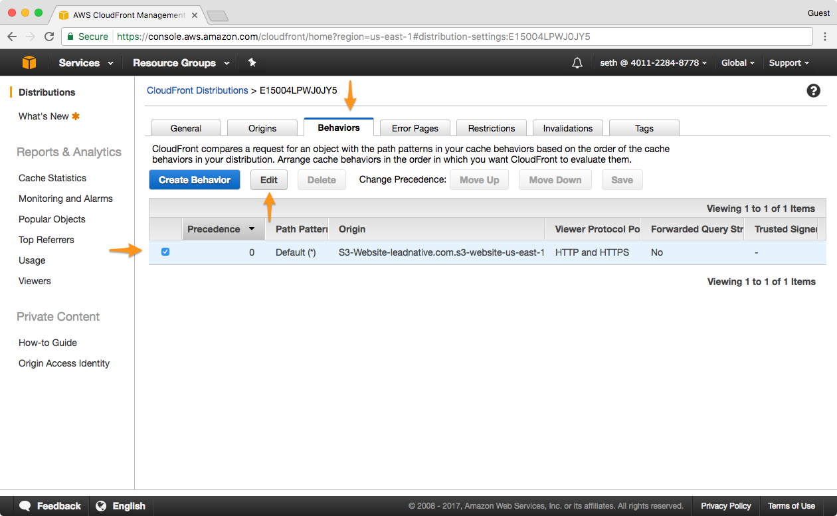Viewport: 837px width, 516px height.
Task: Click the Feedback speech bubble icon
Action: [25, 506]
